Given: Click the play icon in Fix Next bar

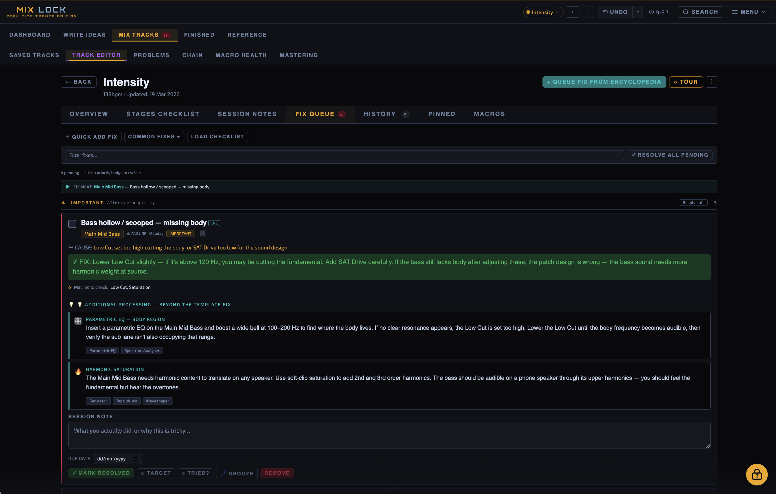Looking at the screenshot, I should pyautogui.click(x=68, y=187).
